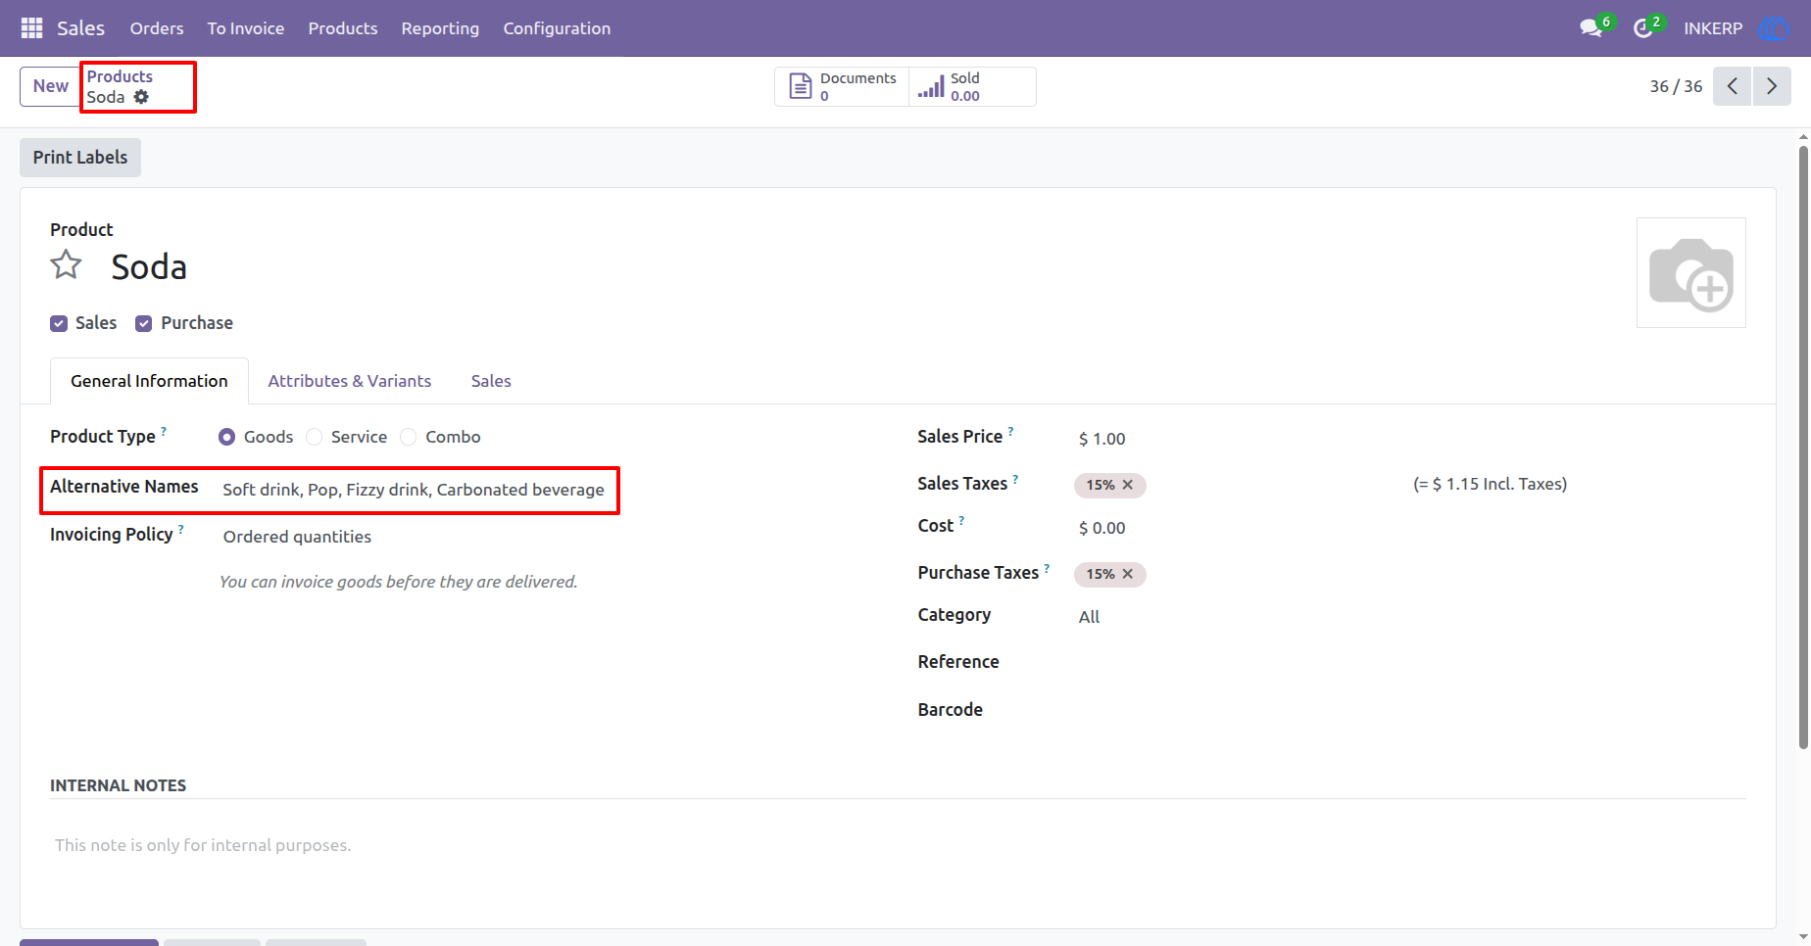The height and width of the screenshot is (946, 1811).
Task: Open the Documents smart button
Action: 842,86
